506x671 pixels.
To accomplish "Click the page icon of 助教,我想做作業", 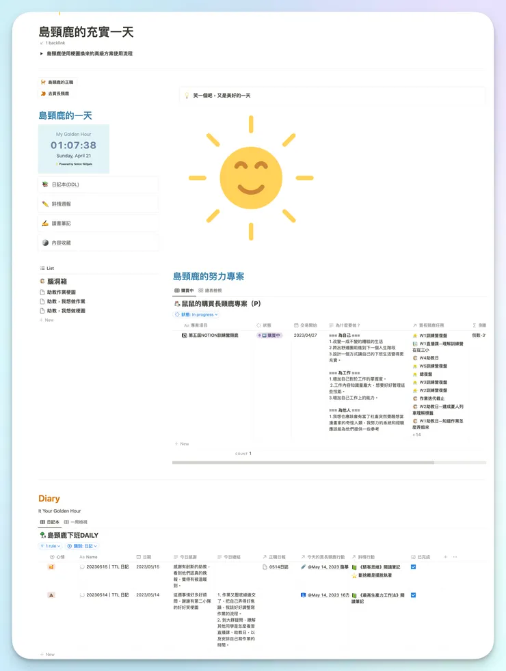I will click(42, 302).
